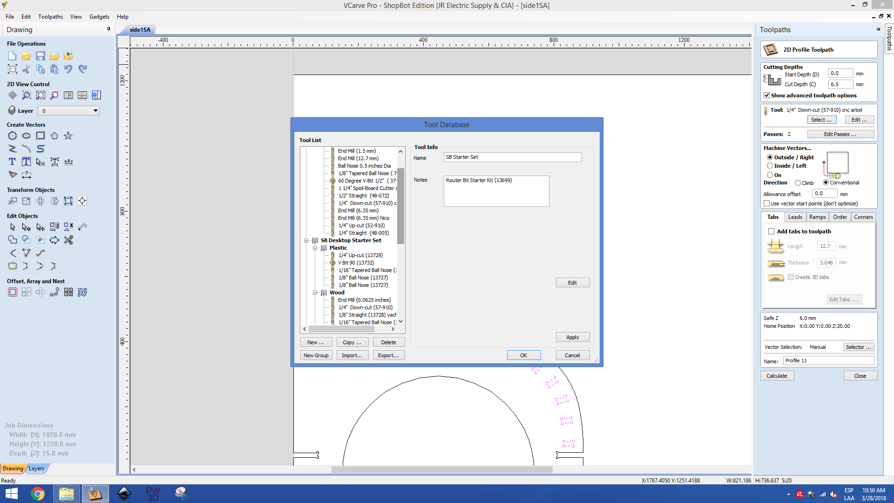
Task: Switch to the Corners tab
Action: click(863, 217)
